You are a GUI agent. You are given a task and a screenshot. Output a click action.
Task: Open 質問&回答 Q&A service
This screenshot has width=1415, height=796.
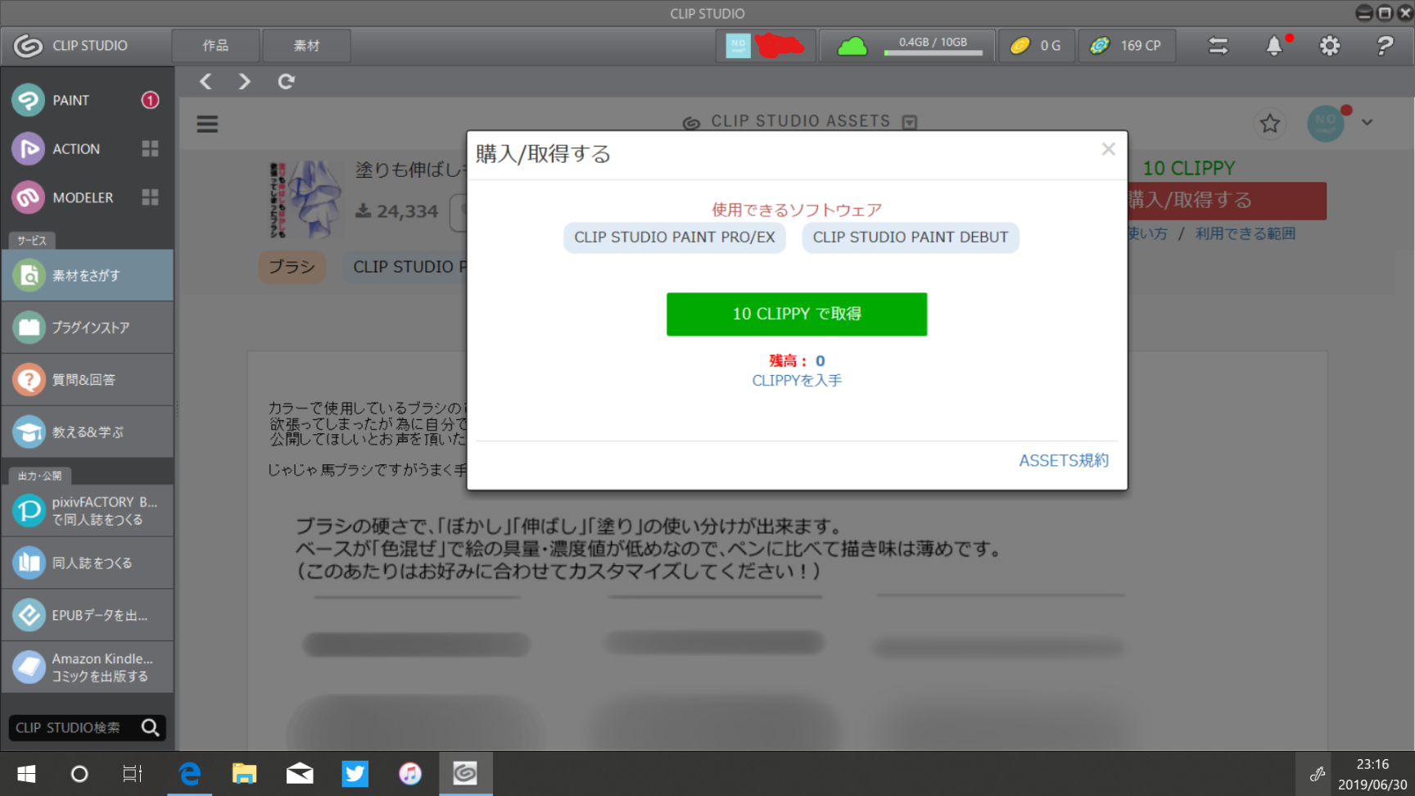click(x=88, y=380)
